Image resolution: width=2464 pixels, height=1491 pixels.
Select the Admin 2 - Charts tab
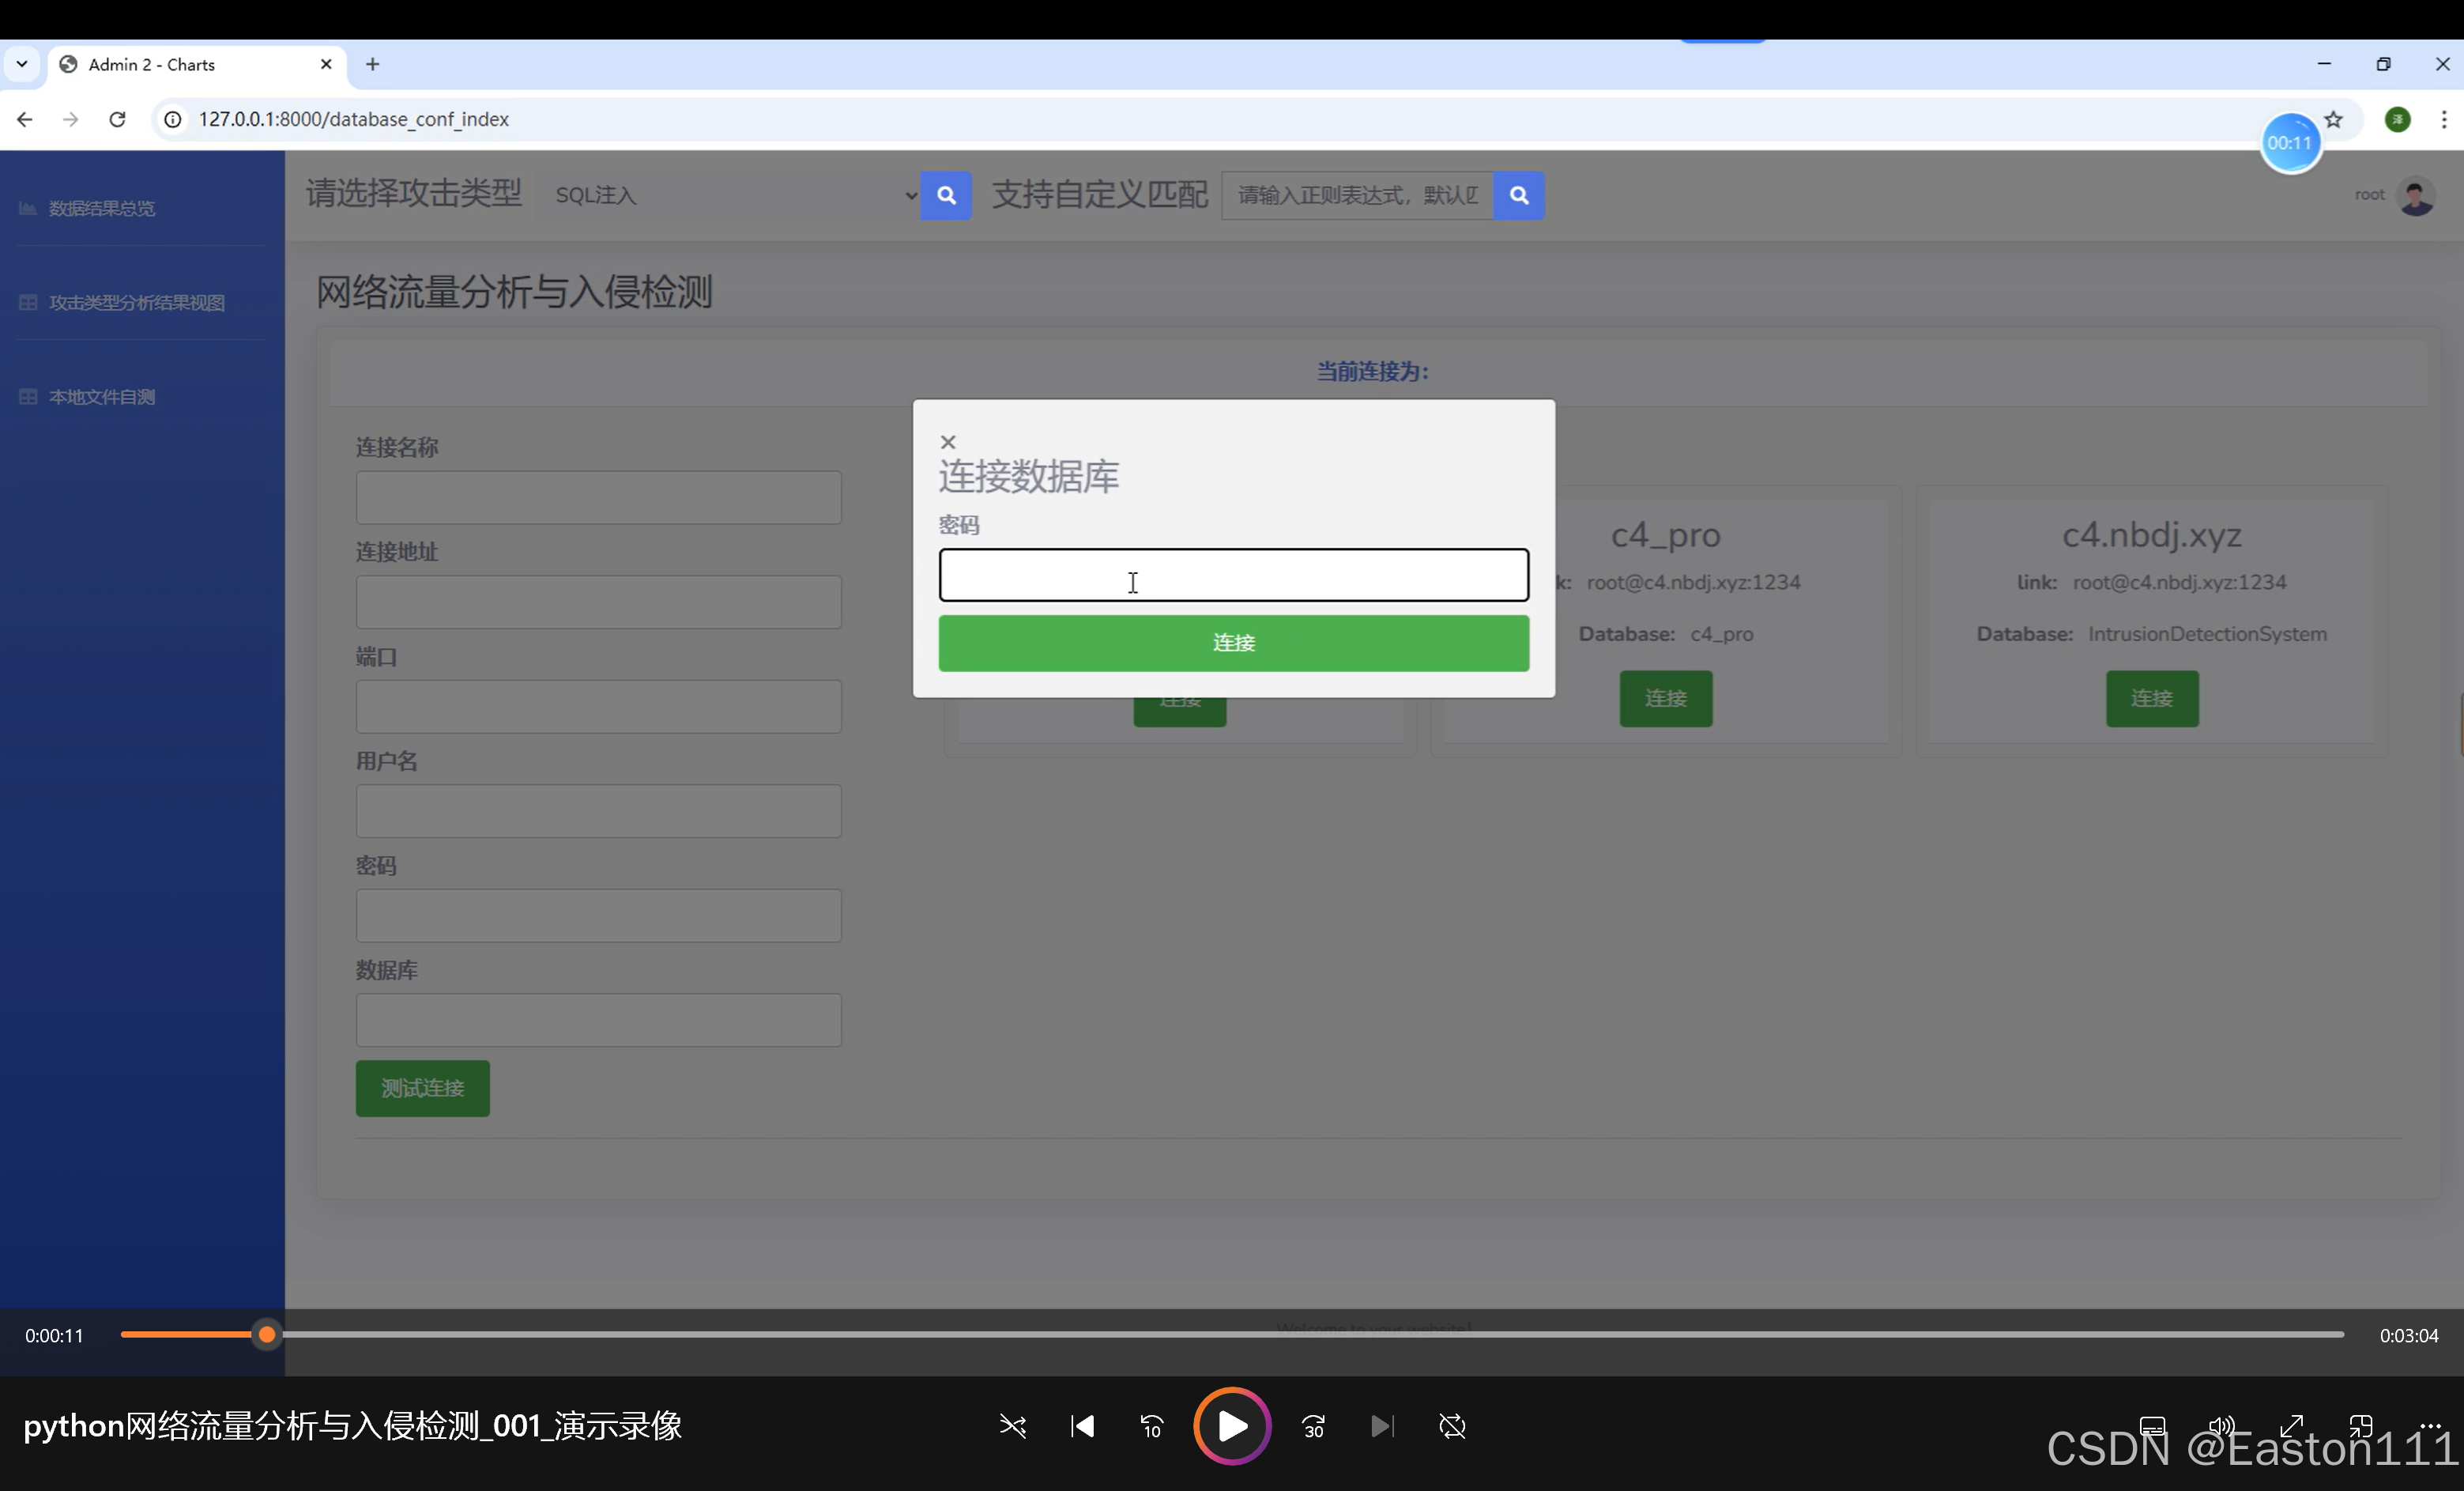coord(197,64)
